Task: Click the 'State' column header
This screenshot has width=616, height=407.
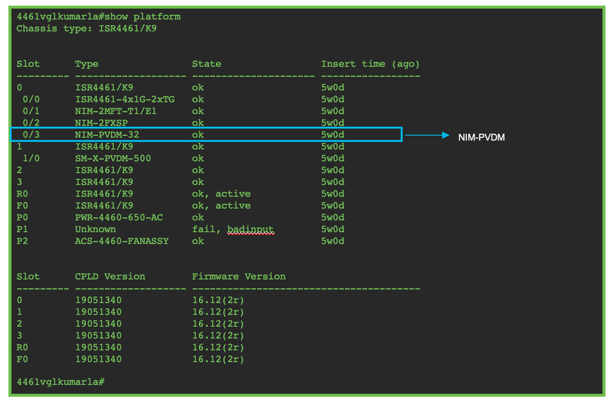Action: 207,65
